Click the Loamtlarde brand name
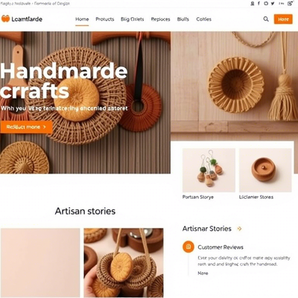Screen dimensions: 298x298 [x=27, y=19]
